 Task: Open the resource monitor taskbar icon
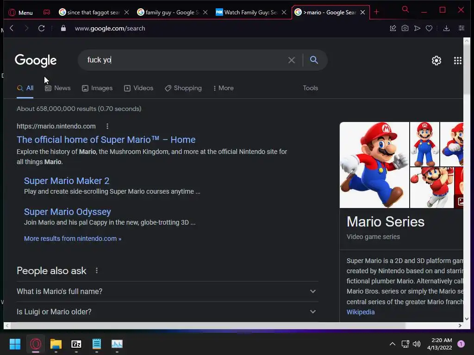tap(117, 344)
